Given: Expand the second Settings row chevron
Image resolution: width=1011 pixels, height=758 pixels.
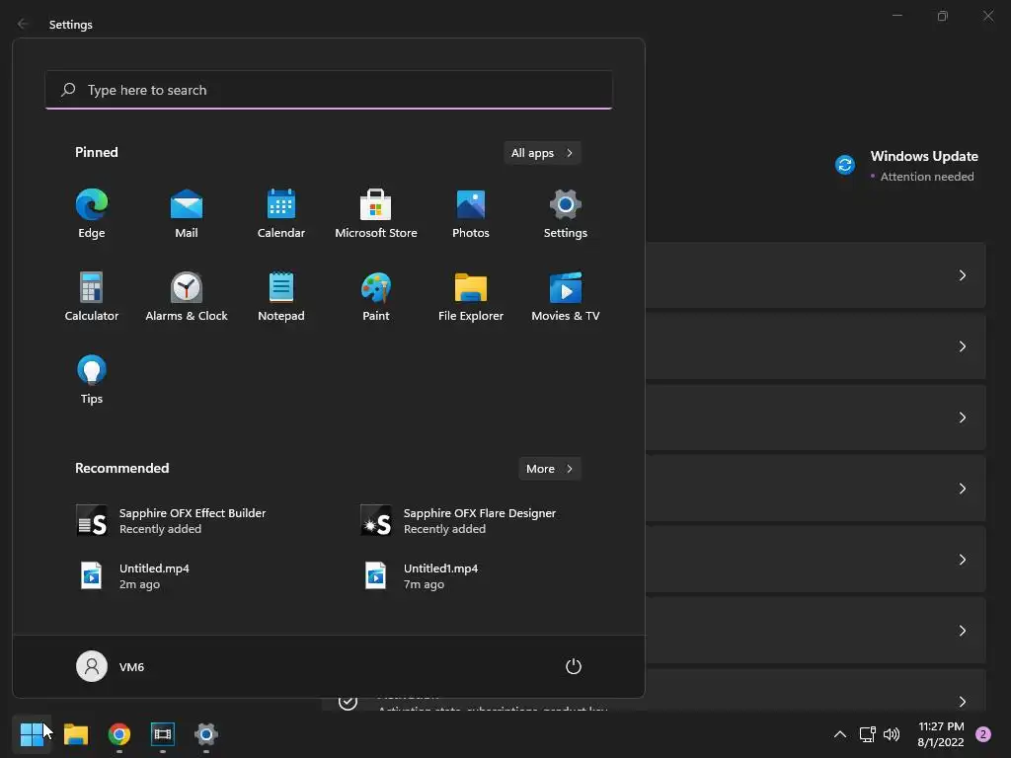Looking at the screenshot, I should coord(962,346).
